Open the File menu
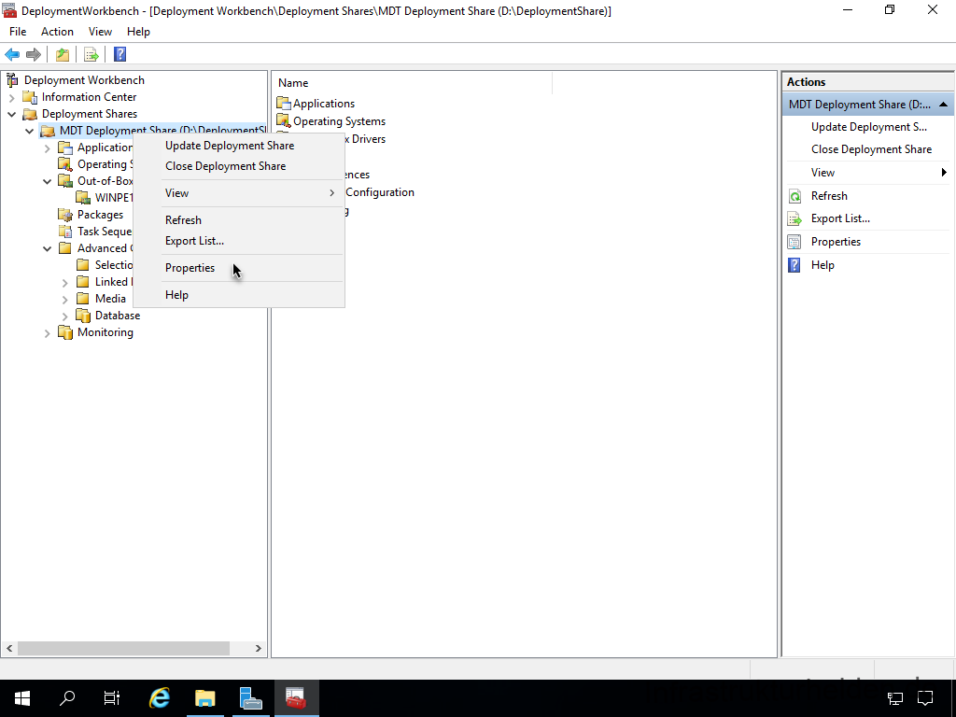The width and height of the screenshot is (956, 717). (x=18, y=32)
